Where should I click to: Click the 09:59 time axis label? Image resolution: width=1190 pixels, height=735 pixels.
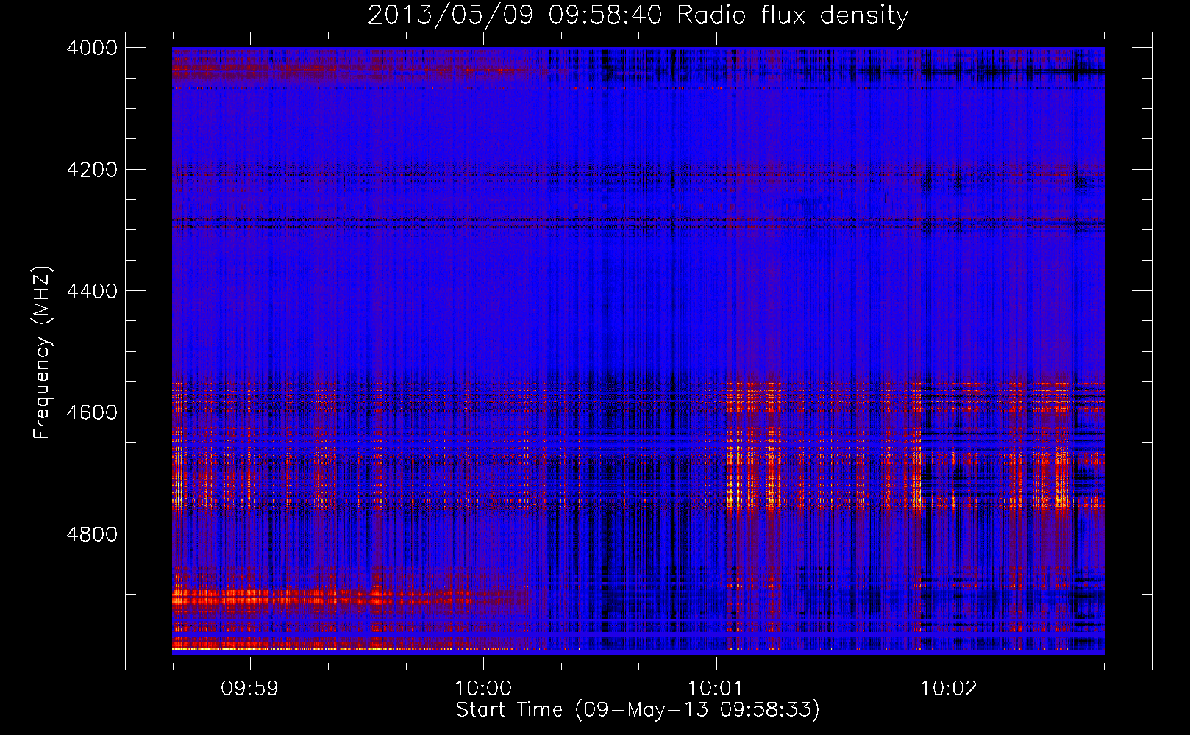point(250,689)
